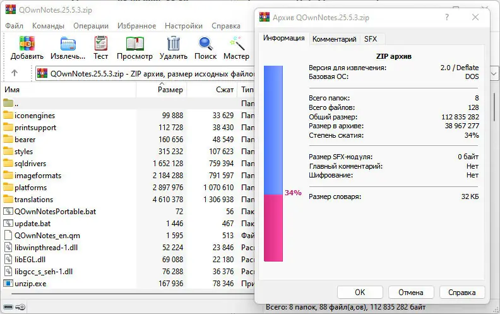
Task: Sort by the Размер column header
Action: (x=162, y=90)
